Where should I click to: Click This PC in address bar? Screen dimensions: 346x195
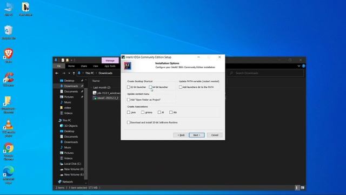(x=90, y=73)
